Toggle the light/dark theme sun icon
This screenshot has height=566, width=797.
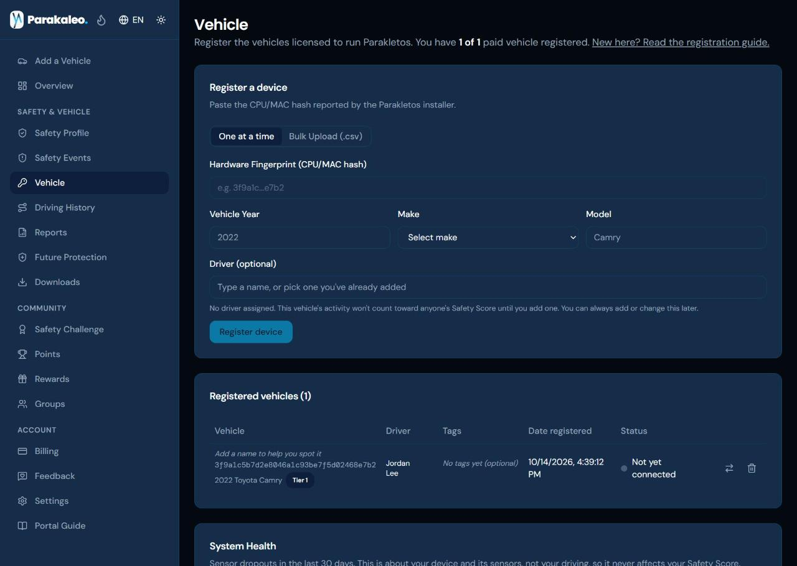coord(161,20)
